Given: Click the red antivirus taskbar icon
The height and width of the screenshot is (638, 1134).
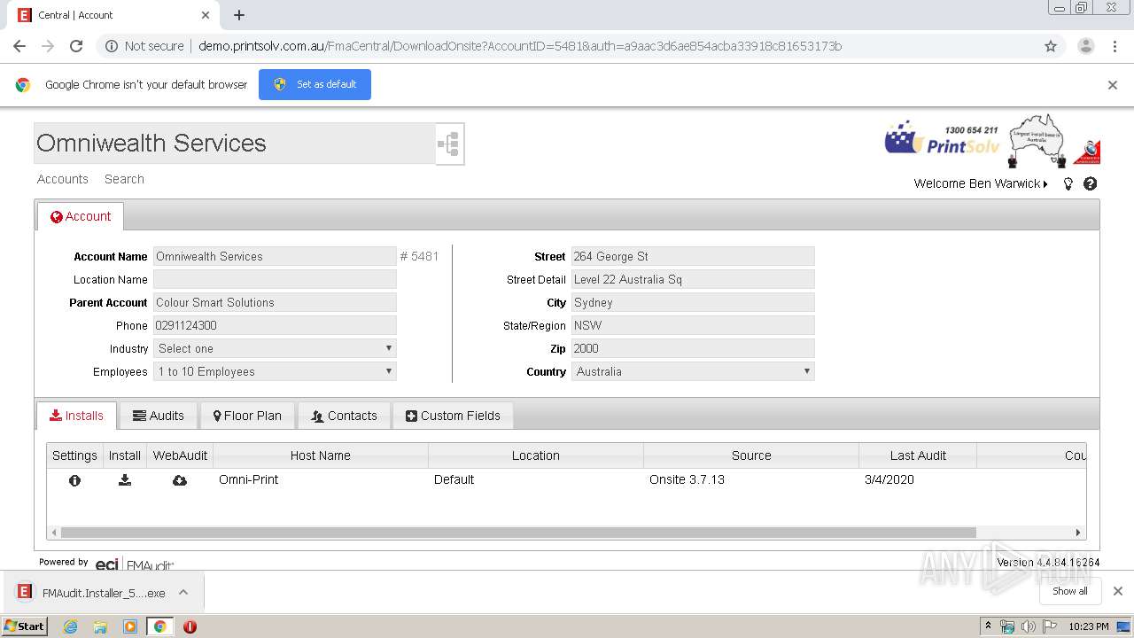Looking at the screenshot, I should (x=190, y=626).
